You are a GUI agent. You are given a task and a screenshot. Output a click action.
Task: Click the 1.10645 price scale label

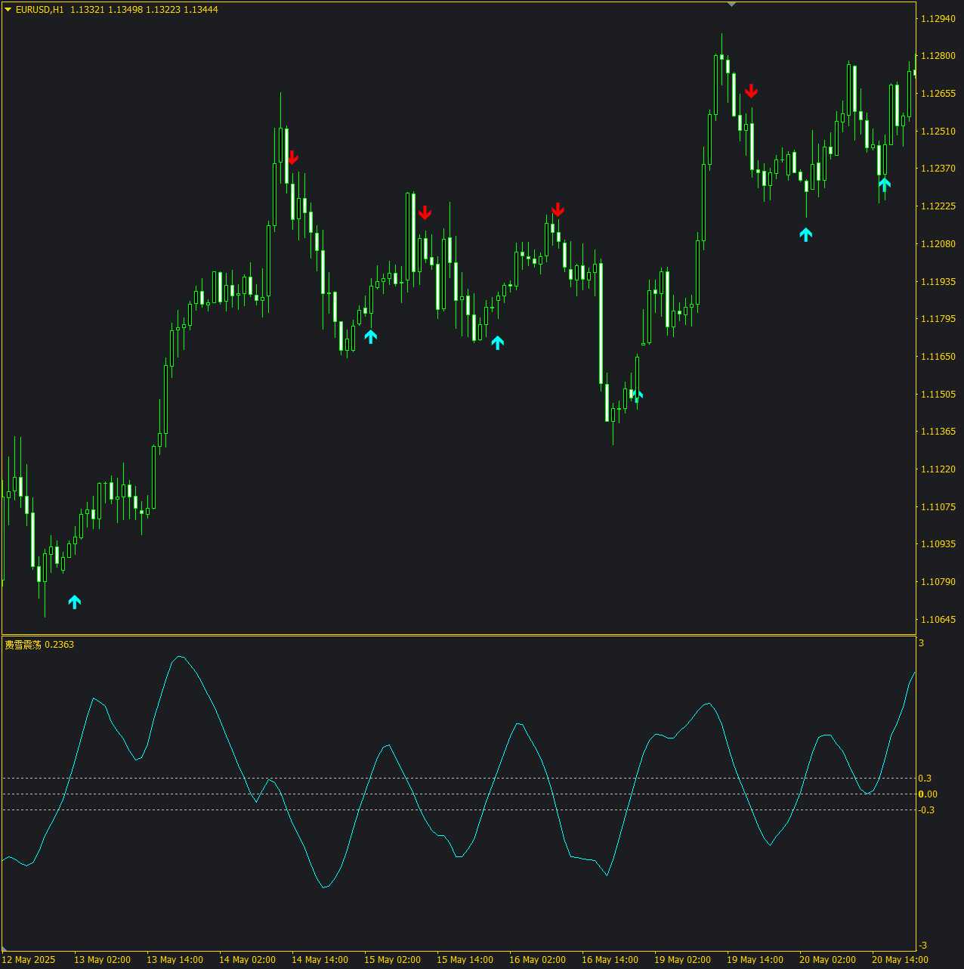pyautogui.click(x=937, y=620)
